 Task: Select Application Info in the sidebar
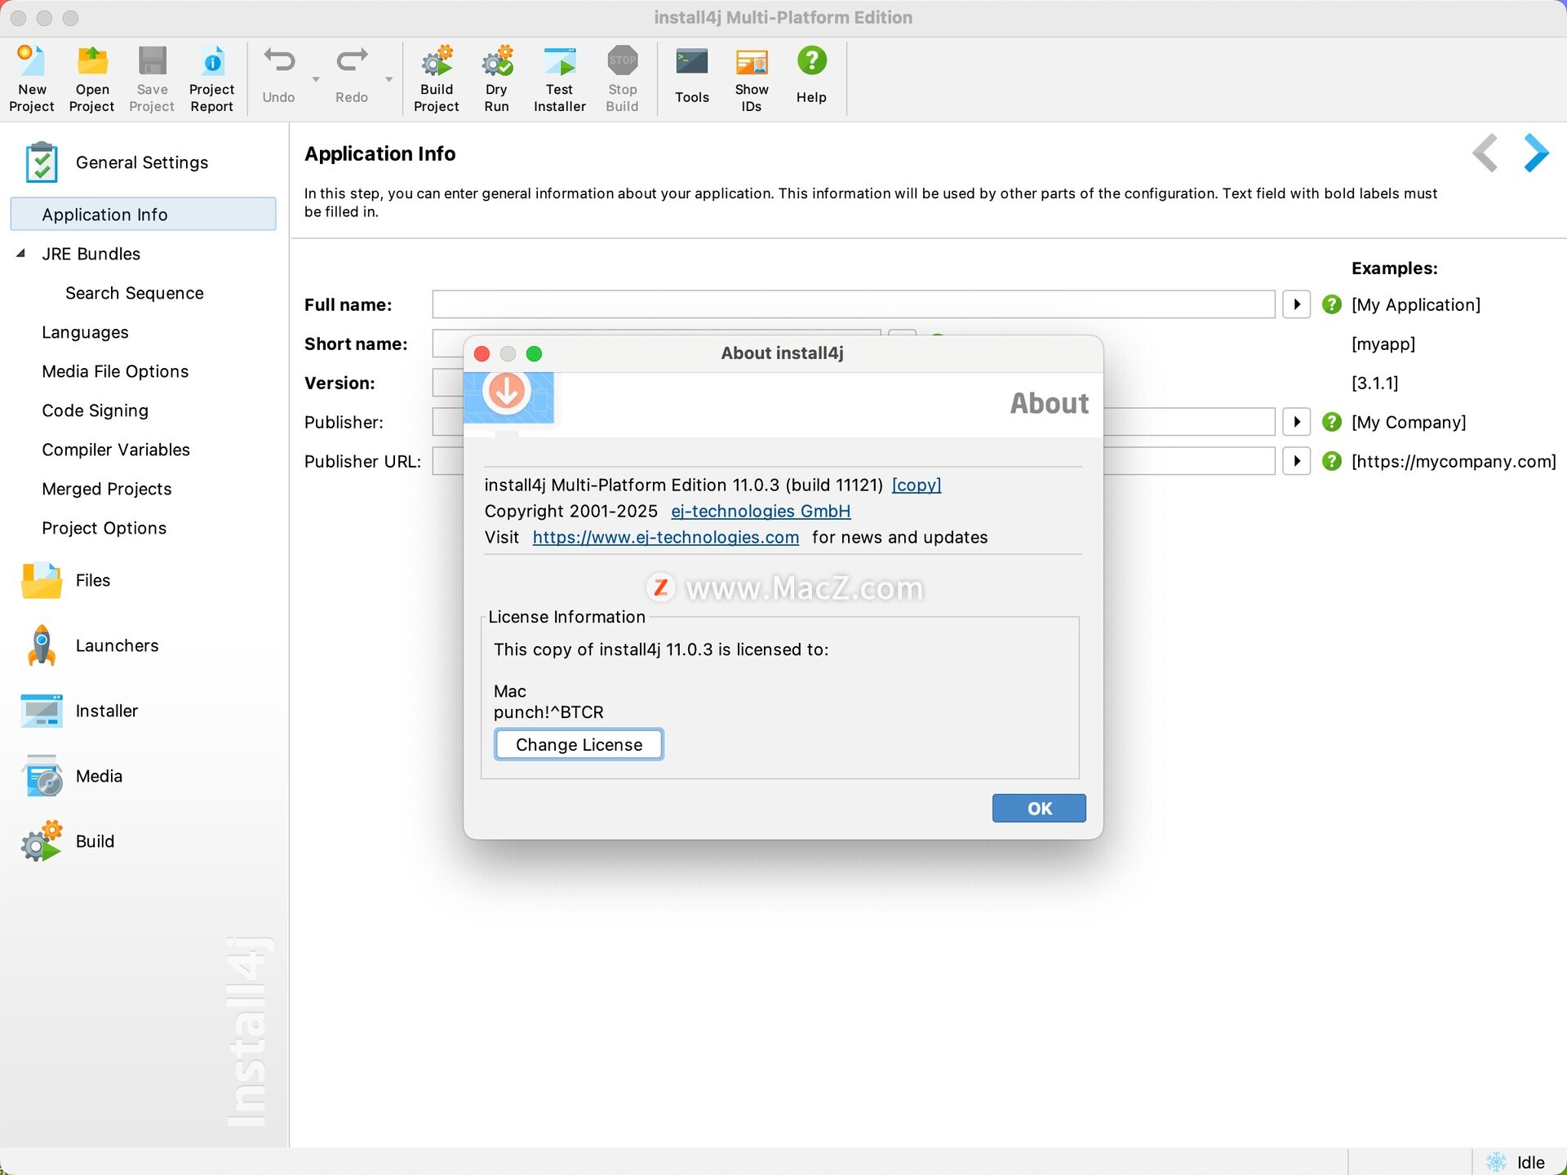click(143, 214)
